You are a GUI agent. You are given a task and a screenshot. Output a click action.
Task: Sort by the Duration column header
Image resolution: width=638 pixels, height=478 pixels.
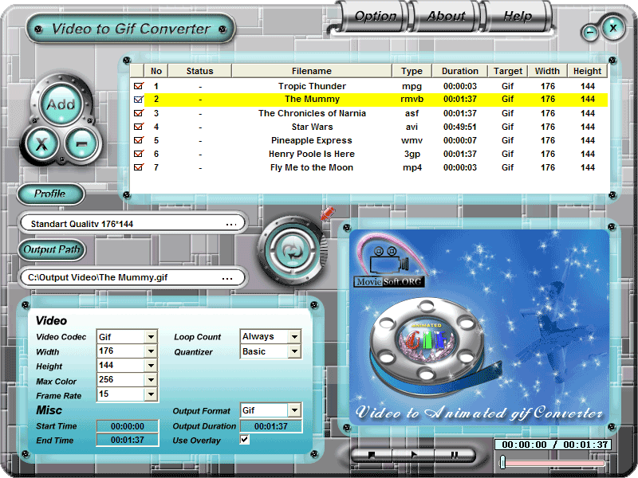(x=460, y=71)
